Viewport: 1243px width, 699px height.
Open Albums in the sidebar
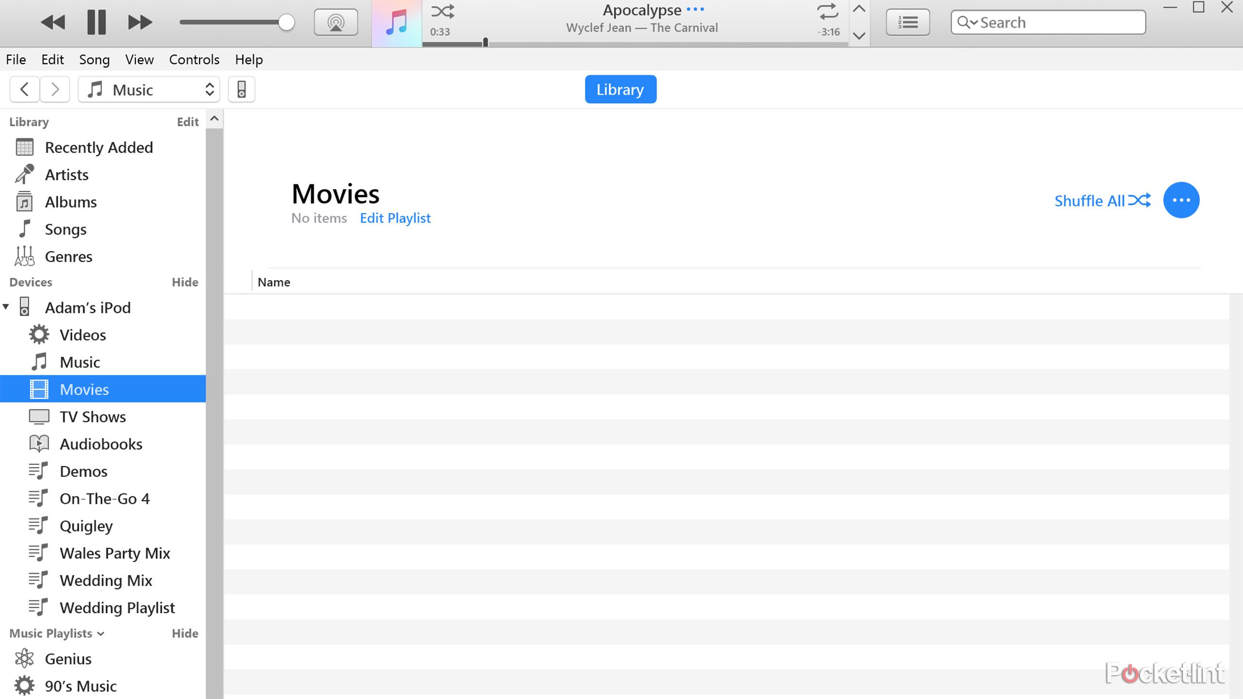coord(103,202)
